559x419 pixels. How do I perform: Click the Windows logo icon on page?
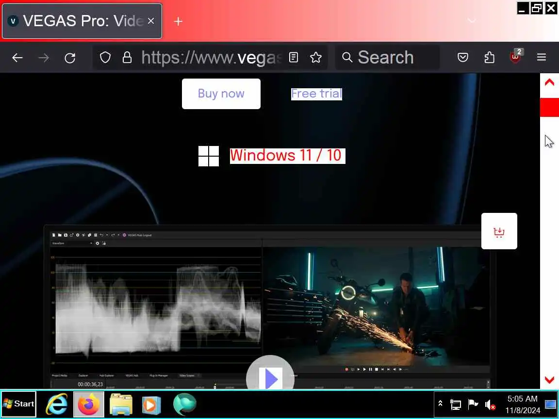[209, 156]
